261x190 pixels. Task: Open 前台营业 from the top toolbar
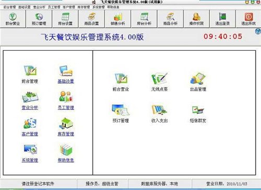tap(13, 19)
